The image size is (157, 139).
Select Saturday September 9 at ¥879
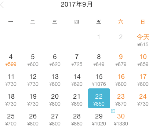pyautogui.click(x=121, y=60)
